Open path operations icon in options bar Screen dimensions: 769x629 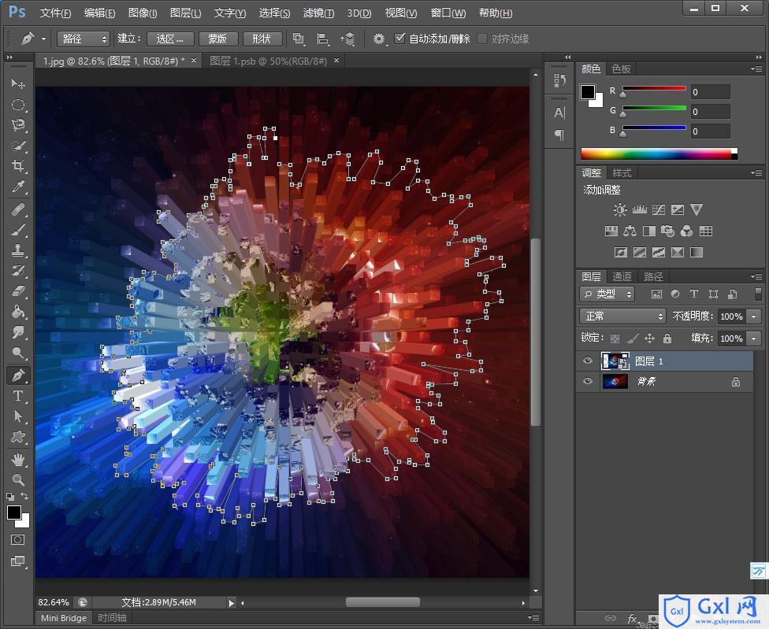(298, 39)
